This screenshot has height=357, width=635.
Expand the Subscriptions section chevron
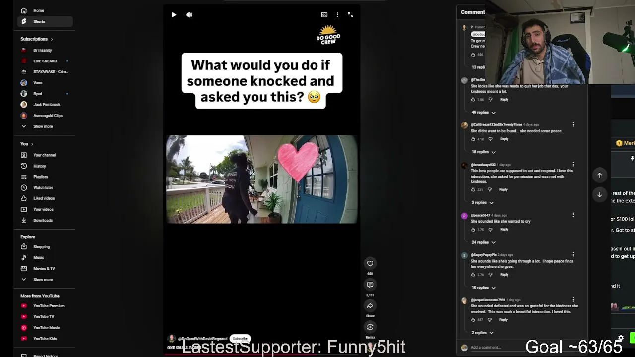click(52, 39)
